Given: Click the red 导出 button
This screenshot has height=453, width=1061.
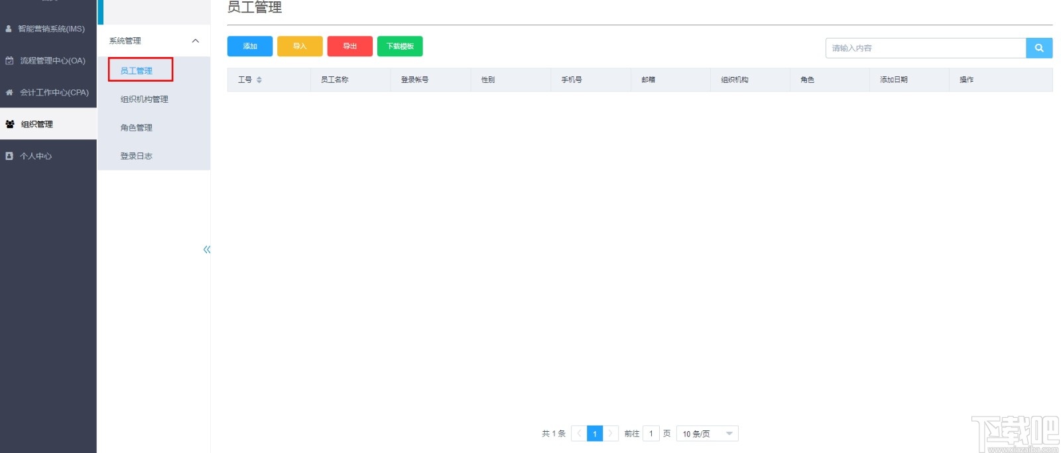Looking at the screenshot, I should coord(350,46).
